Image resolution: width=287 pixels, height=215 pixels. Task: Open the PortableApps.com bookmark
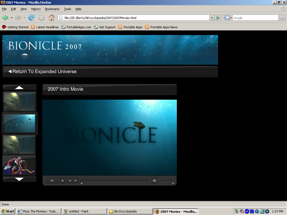point(76,27)
